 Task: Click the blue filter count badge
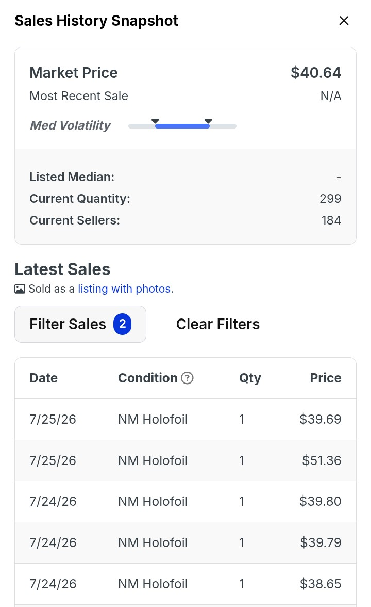click(x=123, y=324)
